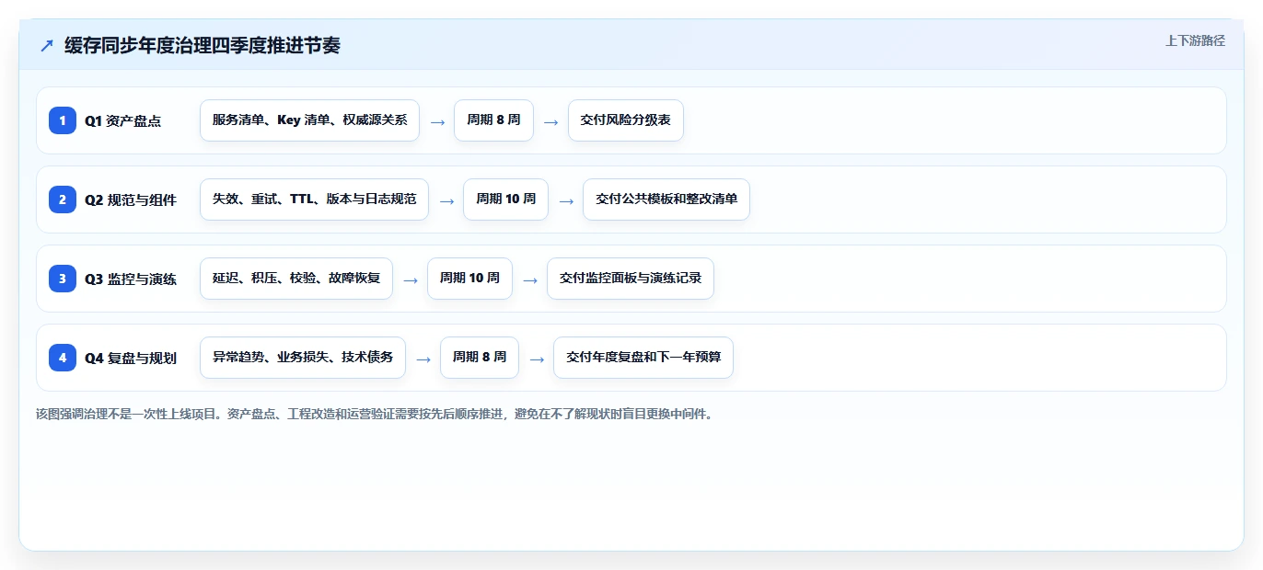Select the step 3 number badge
Image resolution: width=1263 pixels, height=570 pixels.
[x=63, y=279]
